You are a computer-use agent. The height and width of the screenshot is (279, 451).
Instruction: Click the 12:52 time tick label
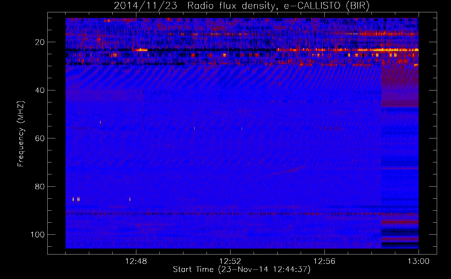tap(230, 261)
